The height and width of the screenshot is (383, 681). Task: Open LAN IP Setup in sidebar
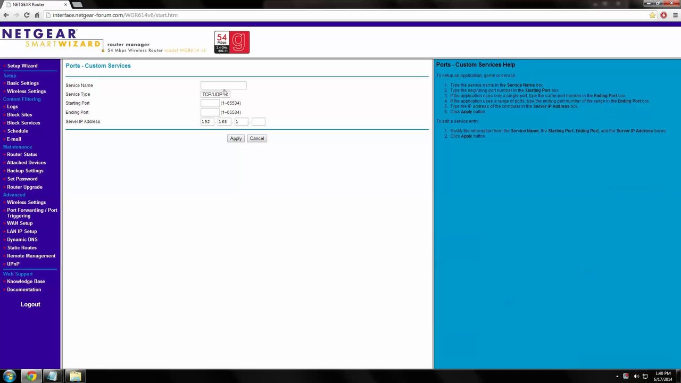(x=22, y=231)
